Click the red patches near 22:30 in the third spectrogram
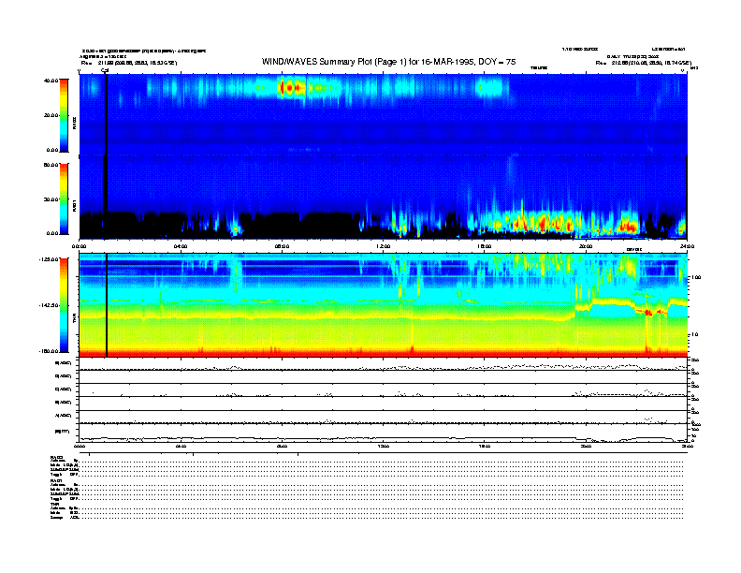 (654, 312)
